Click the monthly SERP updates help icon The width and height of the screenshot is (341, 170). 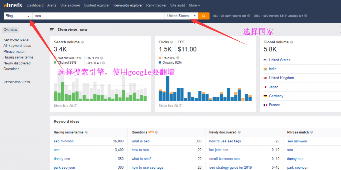pos(306,16)
